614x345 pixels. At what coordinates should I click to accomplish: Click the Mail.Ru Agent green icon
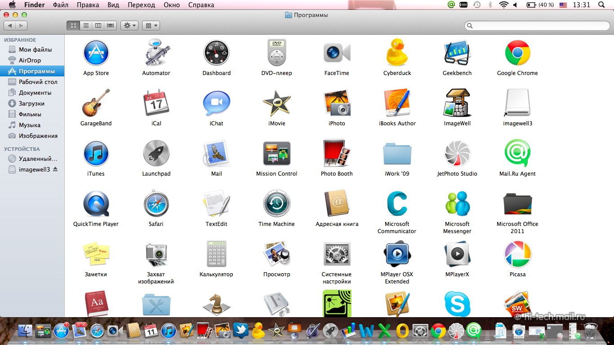(x=517, y=154)
